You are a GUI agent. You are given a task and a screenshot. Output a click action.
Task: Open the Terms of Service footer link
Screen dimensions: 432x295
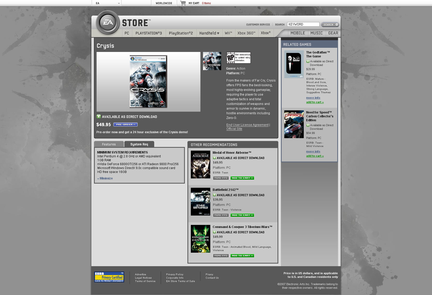click(x=145, y=281)
